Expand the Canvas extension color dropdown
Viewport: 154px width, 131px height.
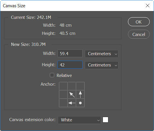[x=79, y=120]
